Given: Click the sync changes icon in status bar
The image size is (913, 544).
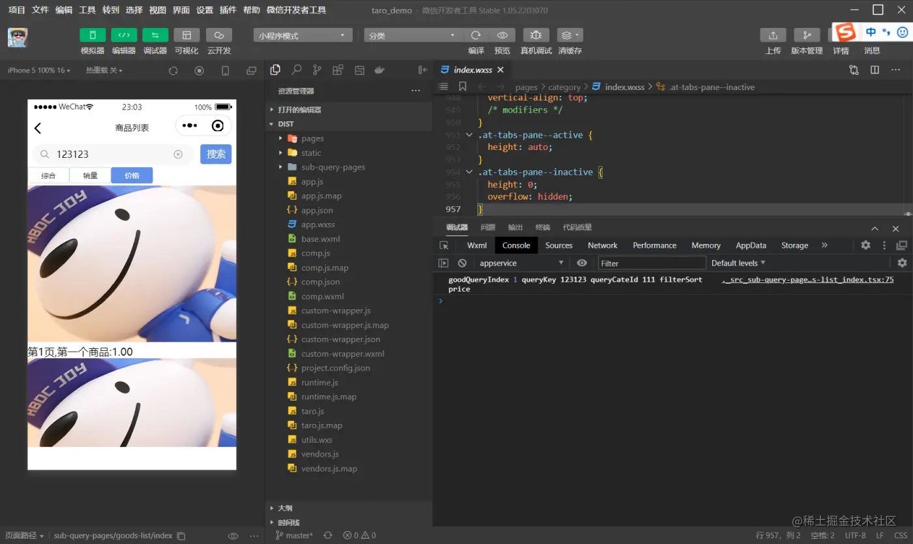Looking at the screenshot, I should (x=328, y=536).
